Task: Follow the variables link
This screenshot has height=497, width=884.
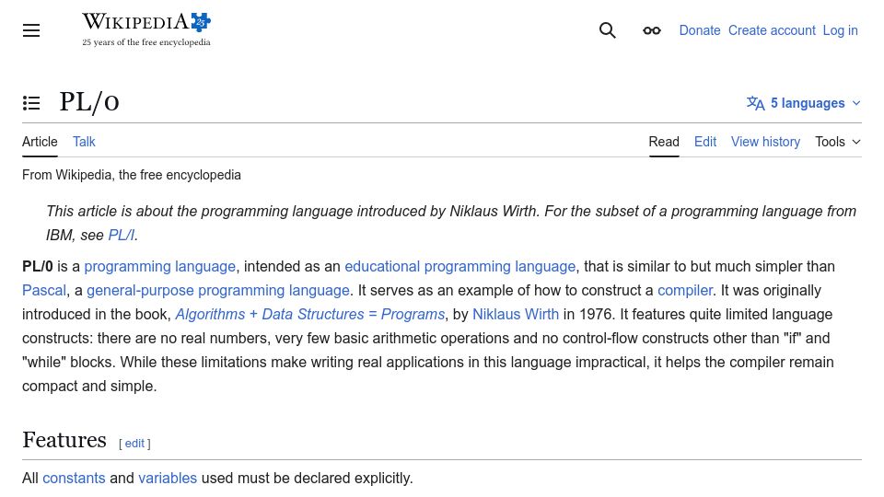Action: click(168, 478)
